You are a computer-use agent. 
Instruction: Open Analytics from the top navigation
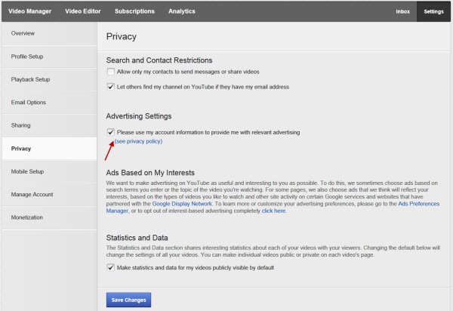[x=182, y=11]
